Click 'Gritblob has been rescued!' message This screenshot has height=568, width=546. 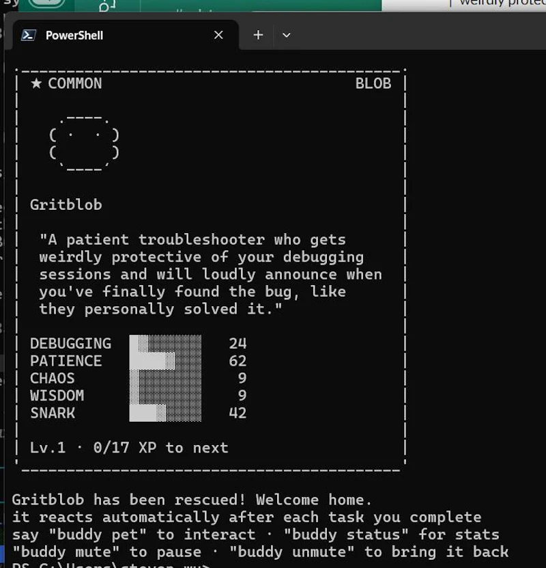[x=129, y=500]
